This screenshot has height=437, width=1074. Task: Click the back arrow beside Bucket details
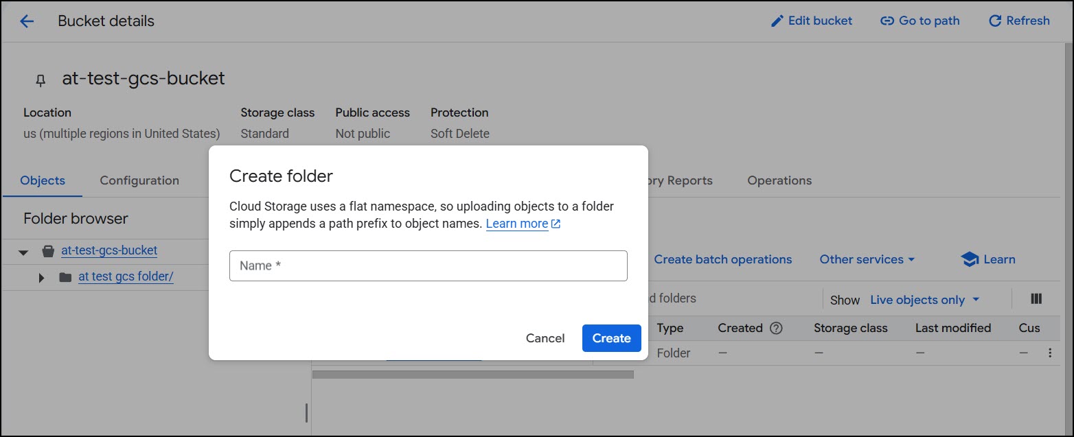click(26, 21)
